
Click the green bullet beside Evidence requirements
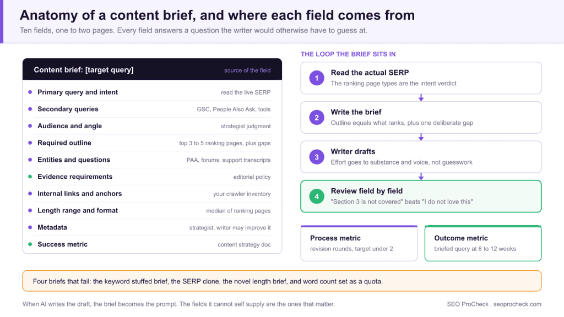(x=30, y=177)
